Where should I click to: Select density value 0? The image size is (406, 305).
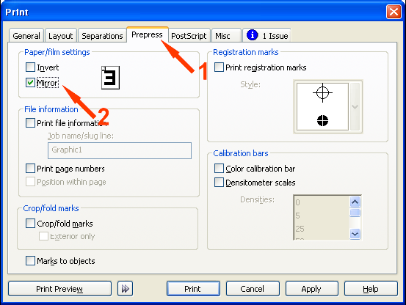(297, 202)
